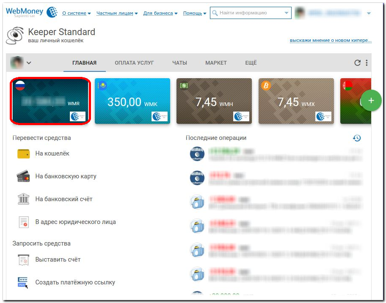The width and height of the screenshot is (386, 303).
Task: Switch to the ОПЛАТА УСЛУГ tab
Action: (134, 63)
